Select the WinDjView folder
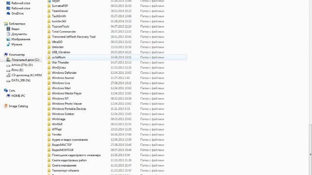This screenshot has height=175, width=312. coord(59,68)
